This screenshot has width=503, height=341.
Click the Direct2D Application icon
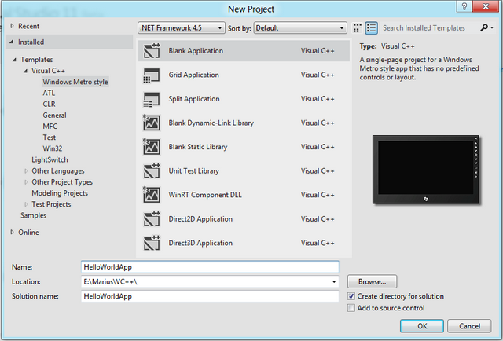[x=152, y=219]
